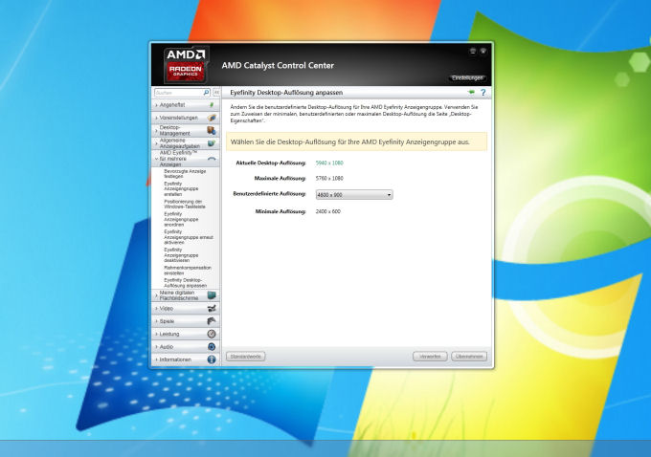651x457 pixels.
Task: Collapse the AMD Eyefinity section chevron
Action: (x=156, y=159)
